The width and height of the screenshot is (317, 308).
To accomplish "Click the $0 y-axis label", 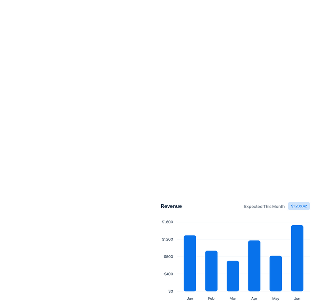I will (x=170, y=291).
